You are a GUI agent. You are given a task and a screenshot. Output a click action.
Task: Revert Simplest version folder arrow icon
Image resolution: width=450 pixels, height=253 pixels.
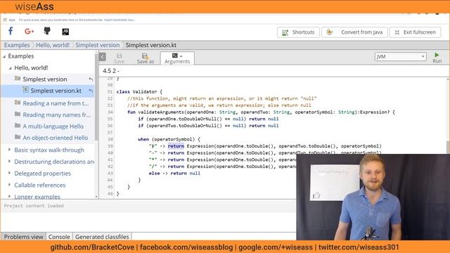pyautogui.click(x=91, y=79)
